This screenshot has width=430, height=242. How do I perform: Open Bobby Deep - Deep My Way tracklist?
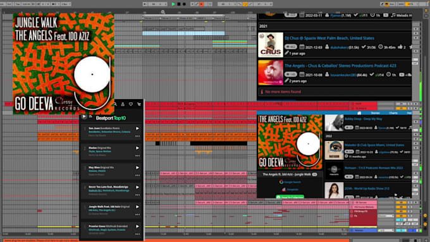(364, 119)
